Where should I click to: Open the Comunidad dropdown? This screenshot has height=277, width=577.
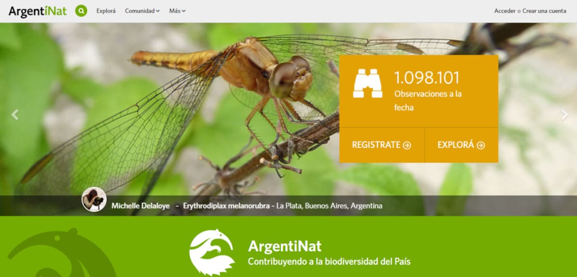pos(142,10)
